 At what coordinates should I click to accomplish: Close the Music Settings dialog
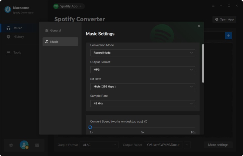point(199,26)
